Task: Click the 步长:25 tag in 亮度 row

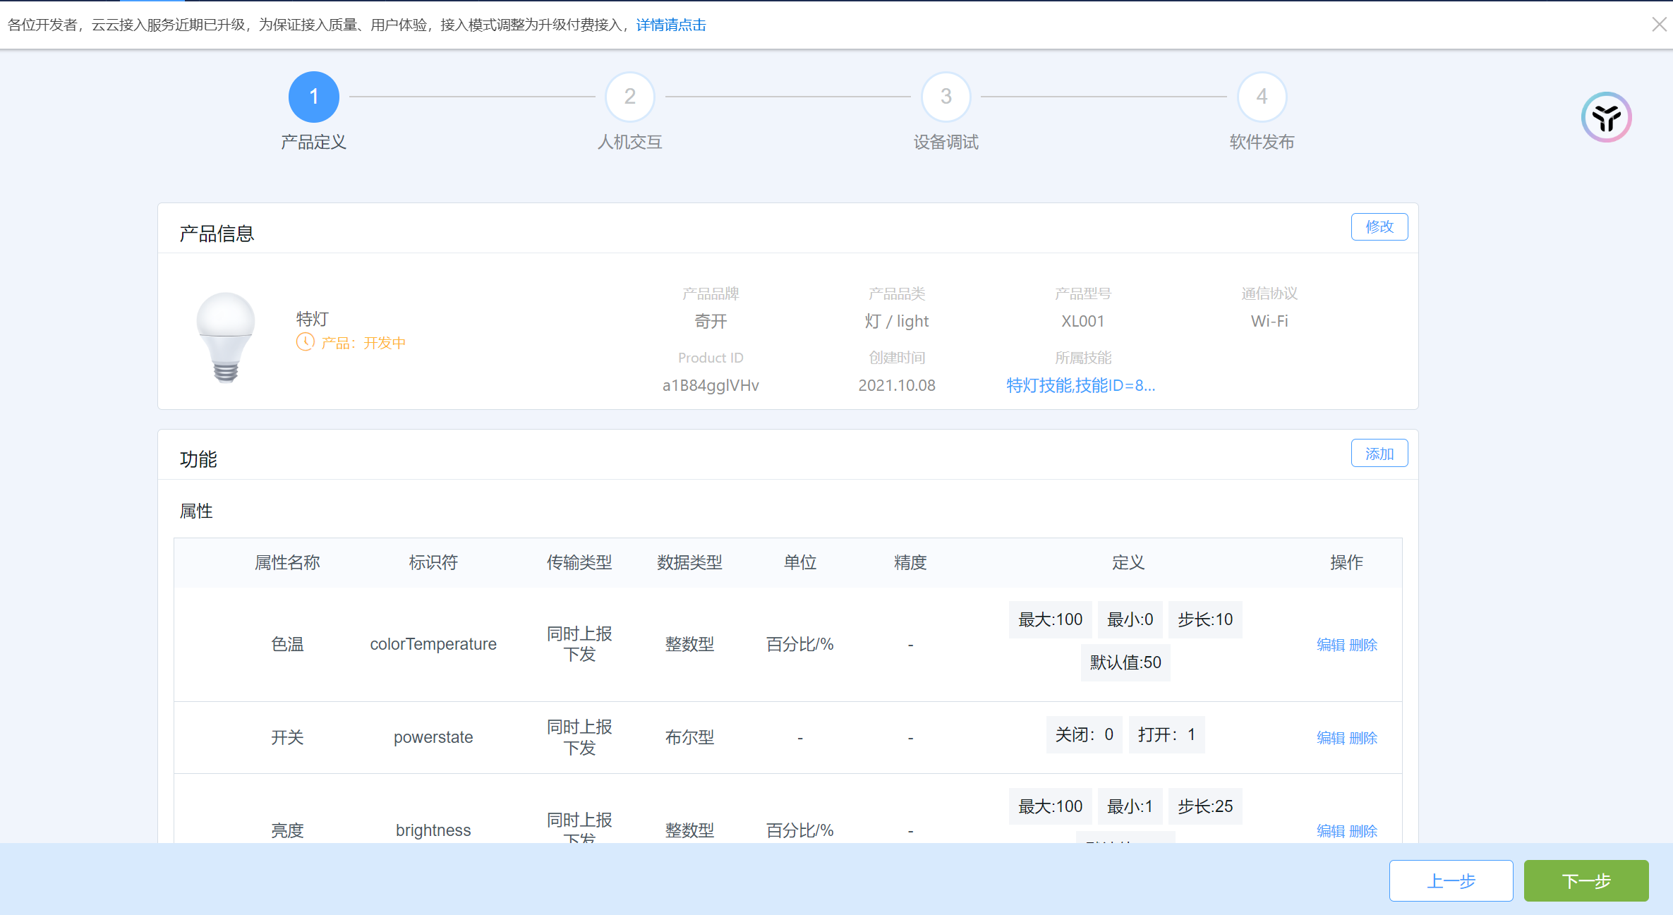Action: 1205,806
